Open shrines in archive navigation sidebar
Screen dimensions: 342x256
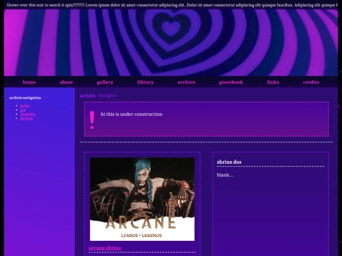[27, 119]
